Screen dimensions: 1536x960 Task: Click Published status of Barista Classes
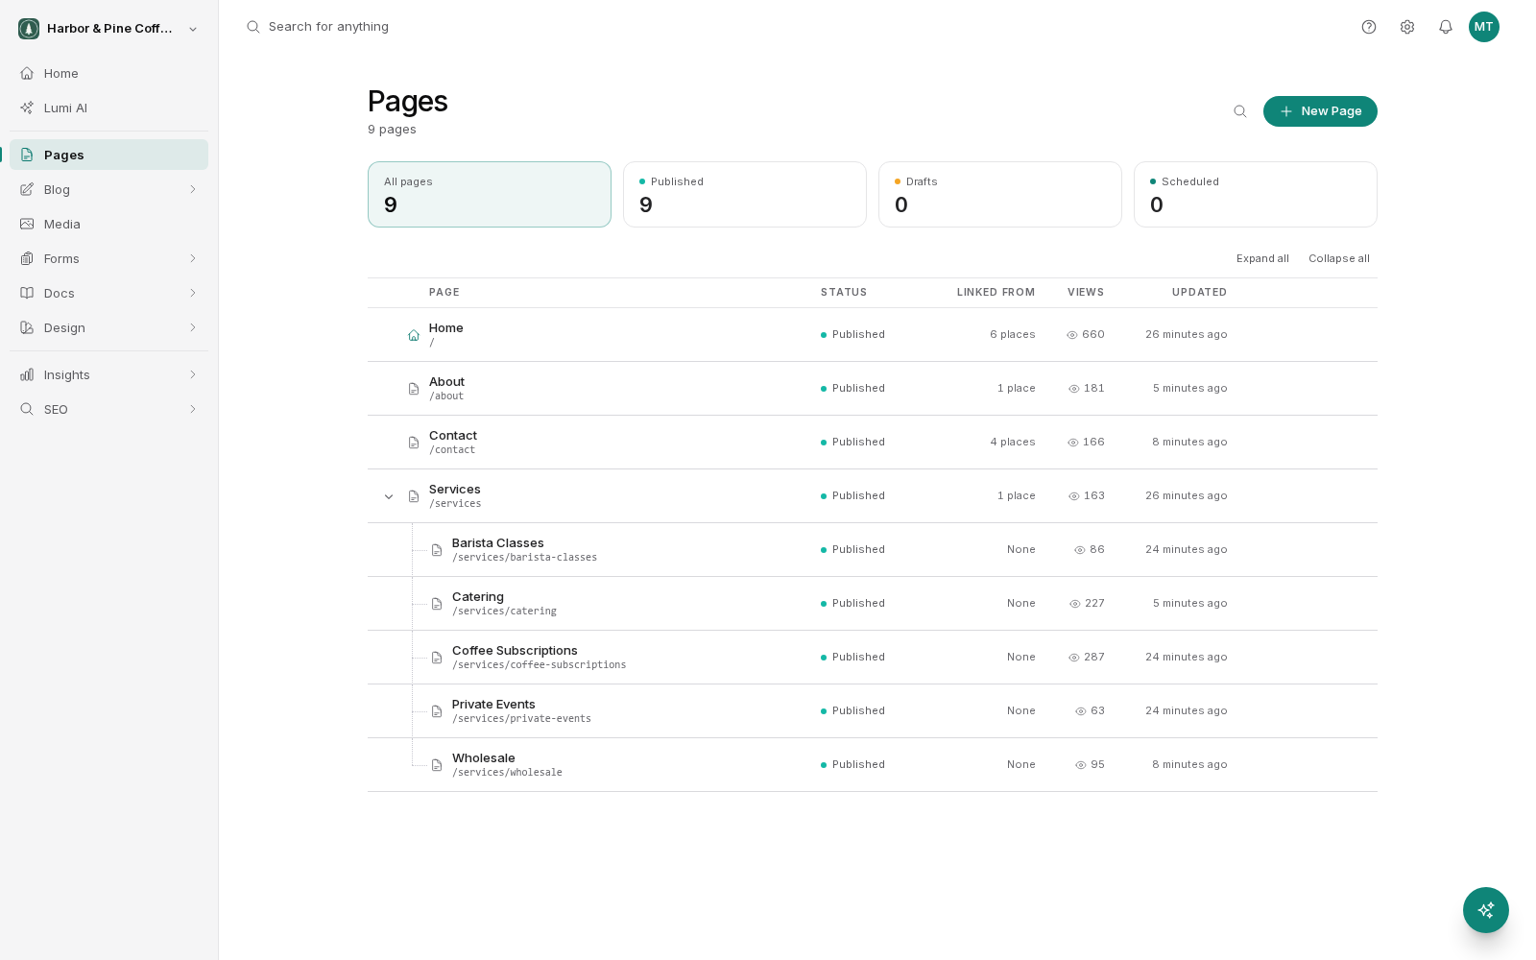tap(852, 549)
